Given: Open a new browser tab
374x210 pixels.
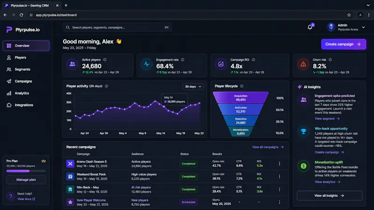Looking at the screenshot, I should [66, 5].
